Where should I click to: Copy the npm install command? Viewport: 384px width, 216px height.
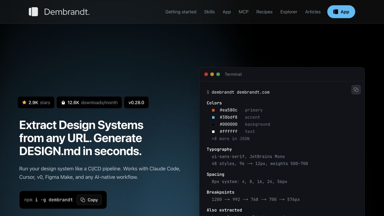(x=89, y=200)
